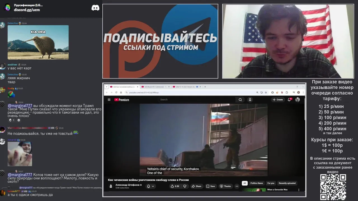The width and height of the screenshot is (358, 201).
Task: Click the '@marginal777' mention about Трамп
Action: click(x=20, y=106)
